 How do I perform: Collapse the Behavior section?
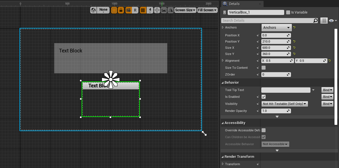coord(222,83)
